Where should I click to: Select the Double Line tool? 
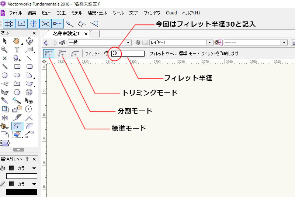click(x=4, y=67)
